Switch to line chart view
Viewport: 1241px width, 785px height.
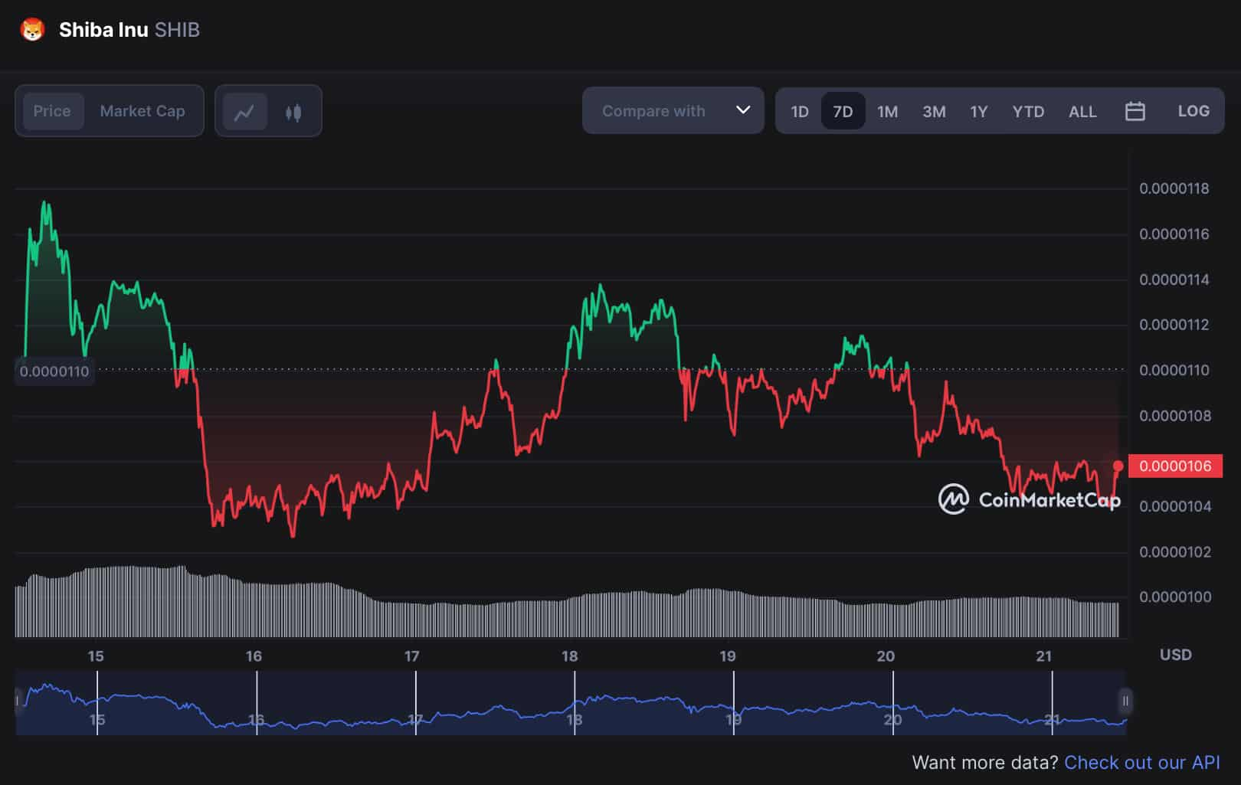point(244,112)
